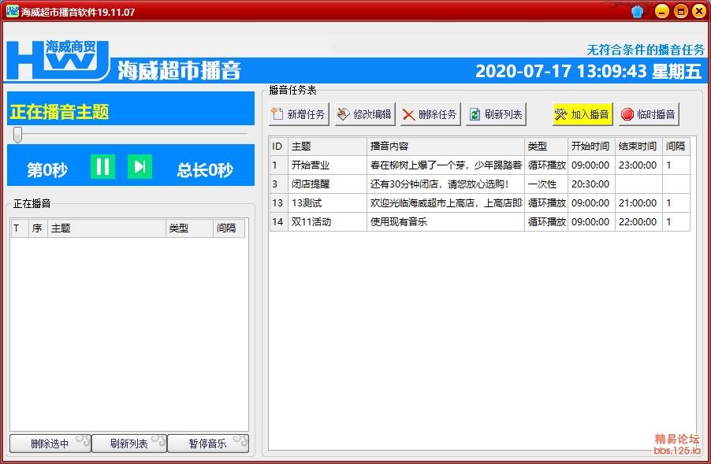The width and height of the screenshot is (711, 464).
Task: Click the 使用现有音乐 content cell
Action: (445, 221)
